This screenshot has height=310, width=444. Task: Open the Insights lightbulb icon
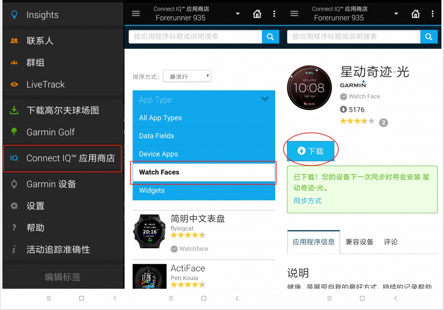(x=14, y=15)
